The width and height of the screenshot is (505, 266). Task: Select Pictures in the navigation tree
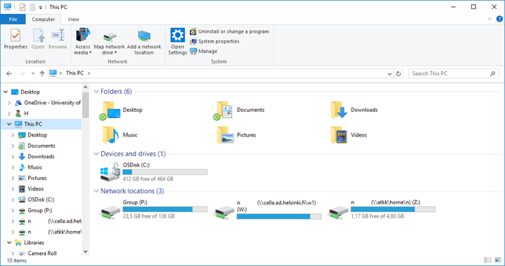33,178
